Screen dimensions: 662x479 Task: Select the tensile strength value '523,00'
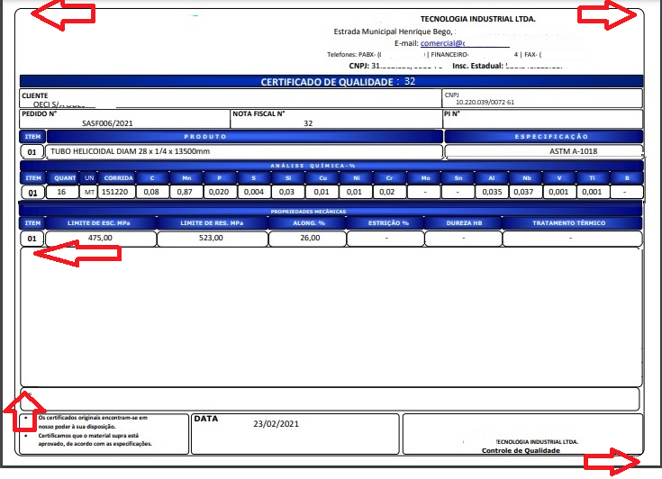(211, 238)
